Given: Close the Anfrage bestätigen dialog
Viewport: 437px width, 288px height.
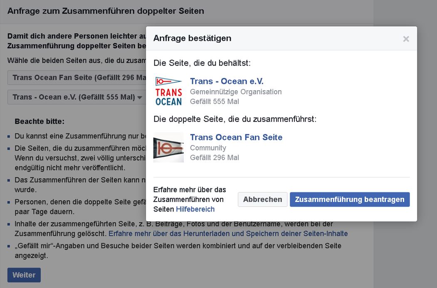Looking at the screenshot, I should click(406, 39).
